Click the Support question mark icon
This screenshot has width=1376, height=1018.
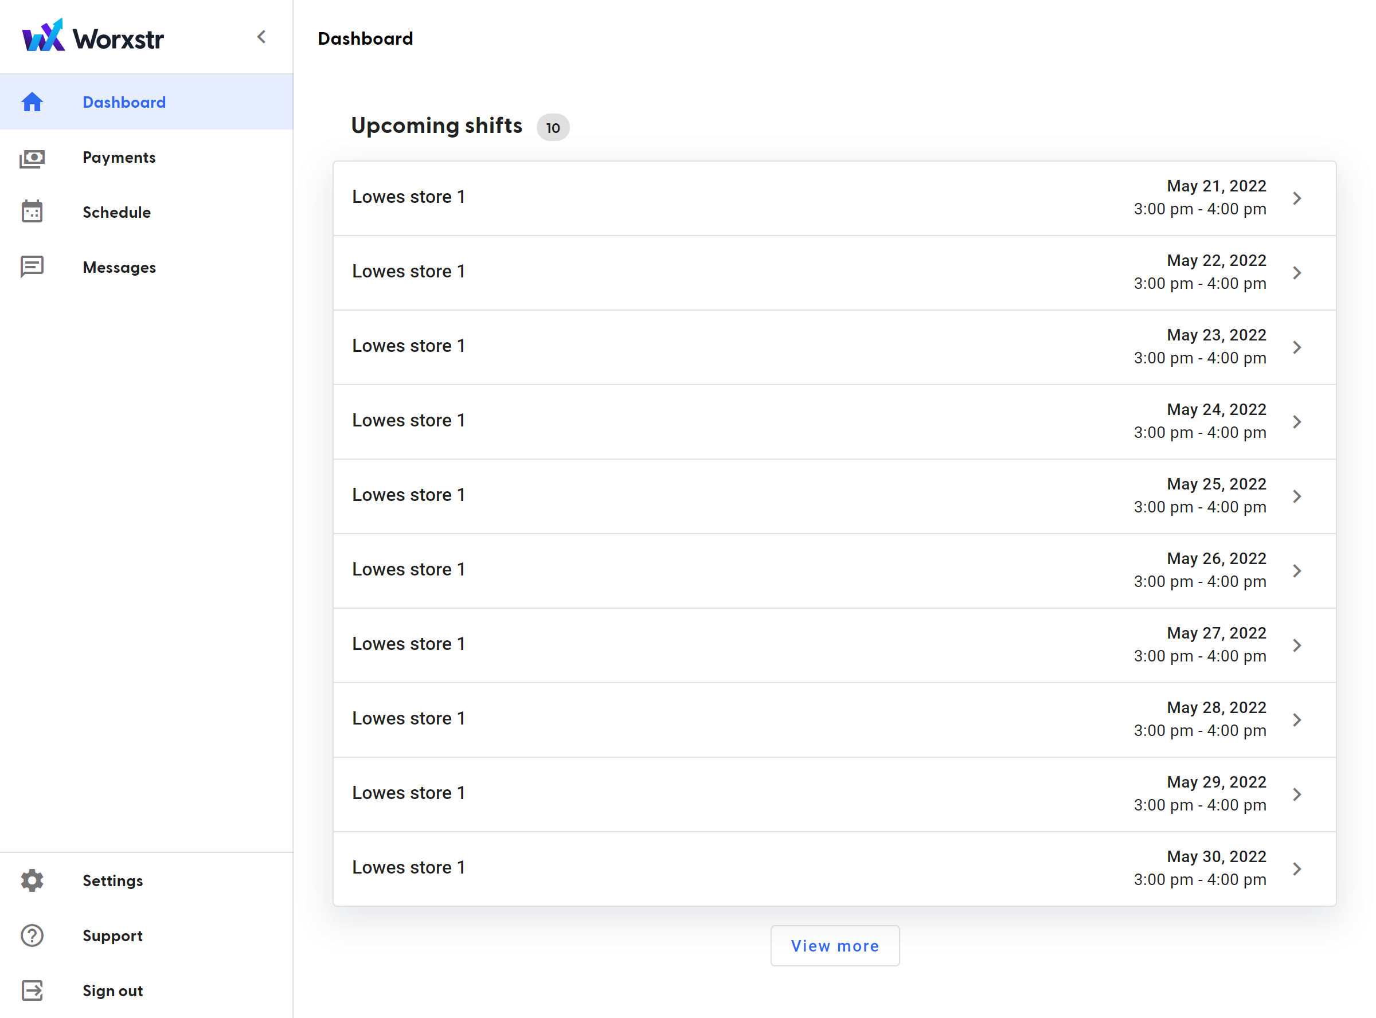32,935
